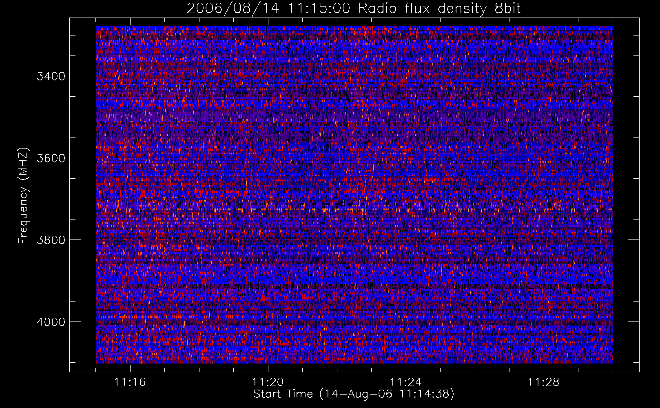Click the bottom-axis tick mark above 11:20
Viewport: 660px width, 408px height.
click(x=268, y=368)
